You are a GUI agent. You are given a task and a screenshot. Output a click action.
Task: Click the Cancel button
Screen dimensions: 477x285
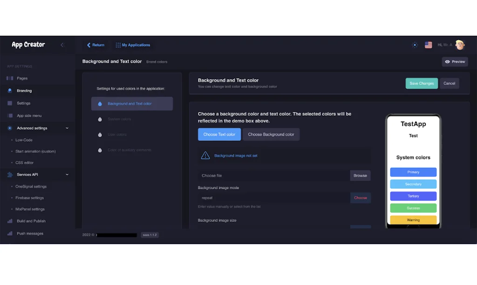[x=449, y=83]
